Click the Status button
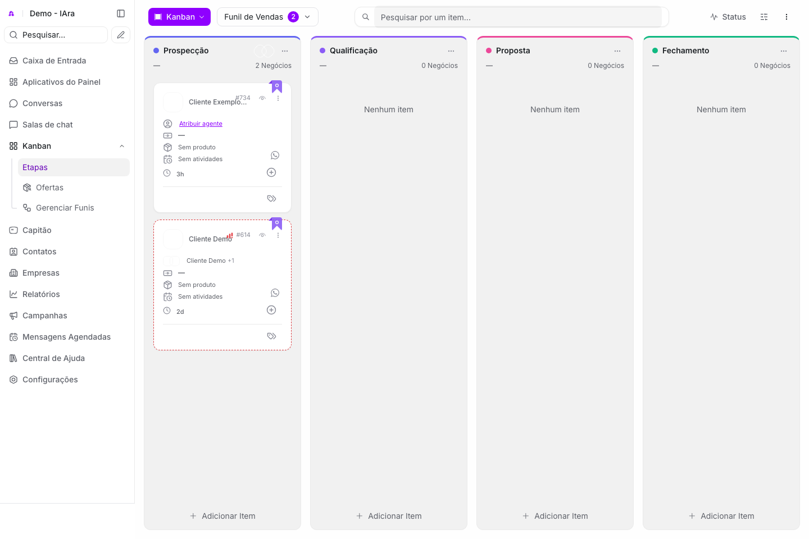 point(728,17)
